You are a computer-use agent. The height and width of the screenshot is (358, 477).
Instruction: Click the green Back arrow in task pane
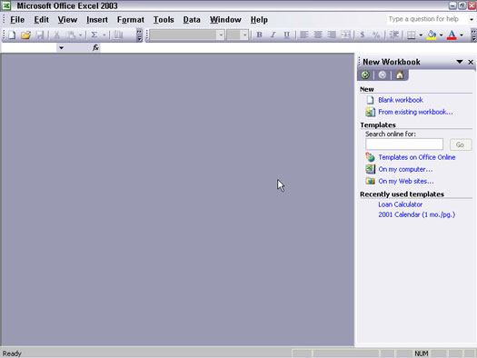point(365,75)
